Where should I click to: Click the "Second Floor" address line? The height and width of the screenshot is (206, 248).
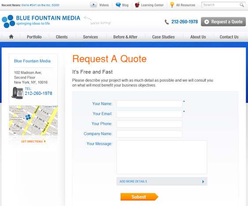[x=25, y=78]
